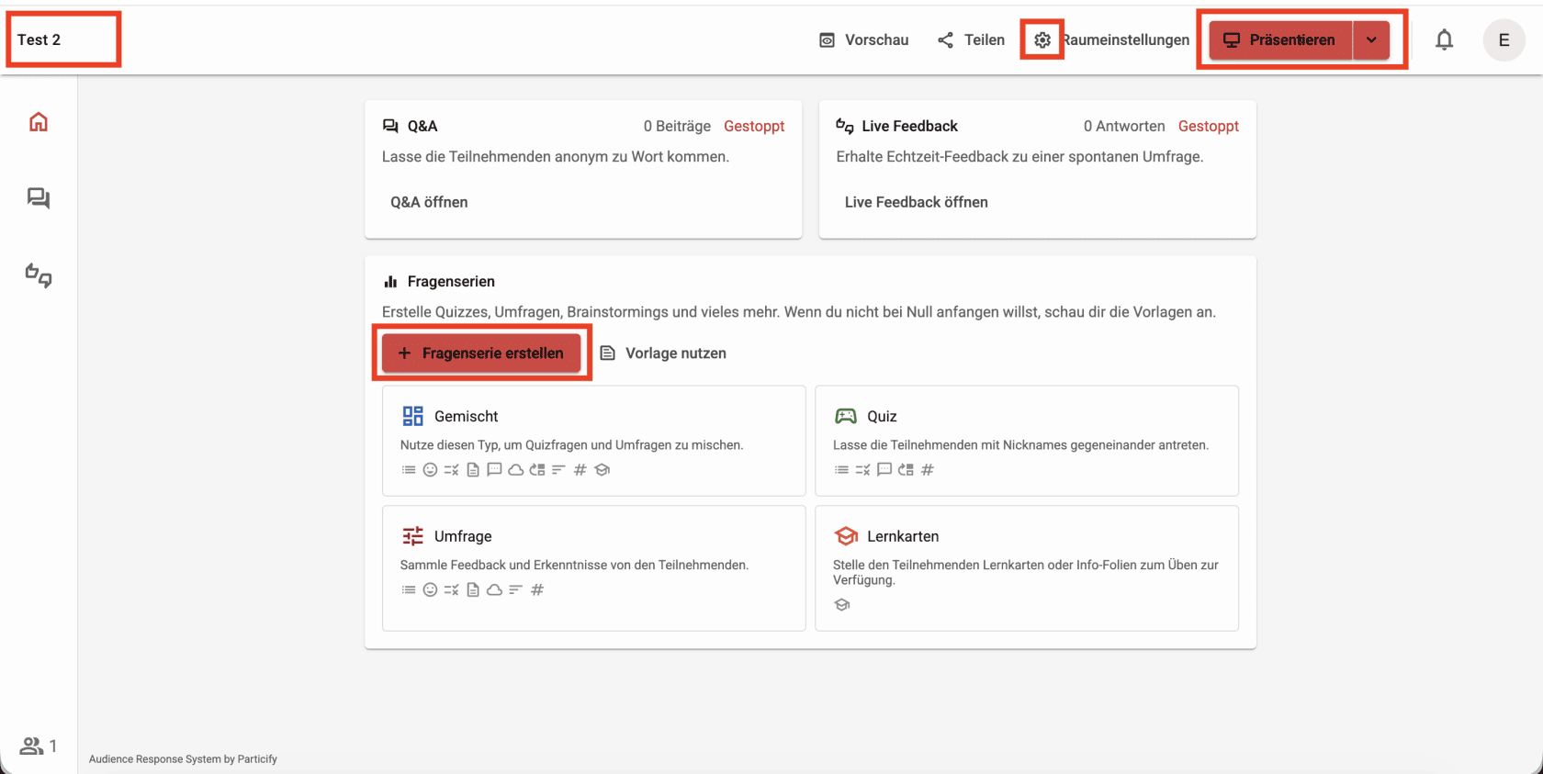Viewport: 1543px width, 774px height.
Task: Click Fragenserie erstellen button
Action: point(481,353)
